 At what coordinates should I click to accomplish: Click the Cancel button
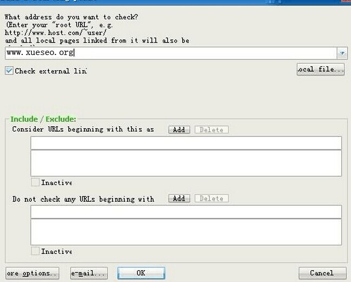pos(322,273)
